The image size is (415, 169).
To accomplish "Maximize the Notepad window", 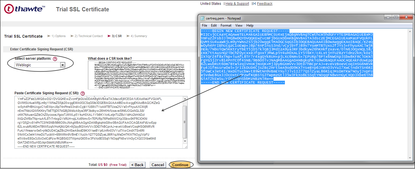I will pos(395,17).
